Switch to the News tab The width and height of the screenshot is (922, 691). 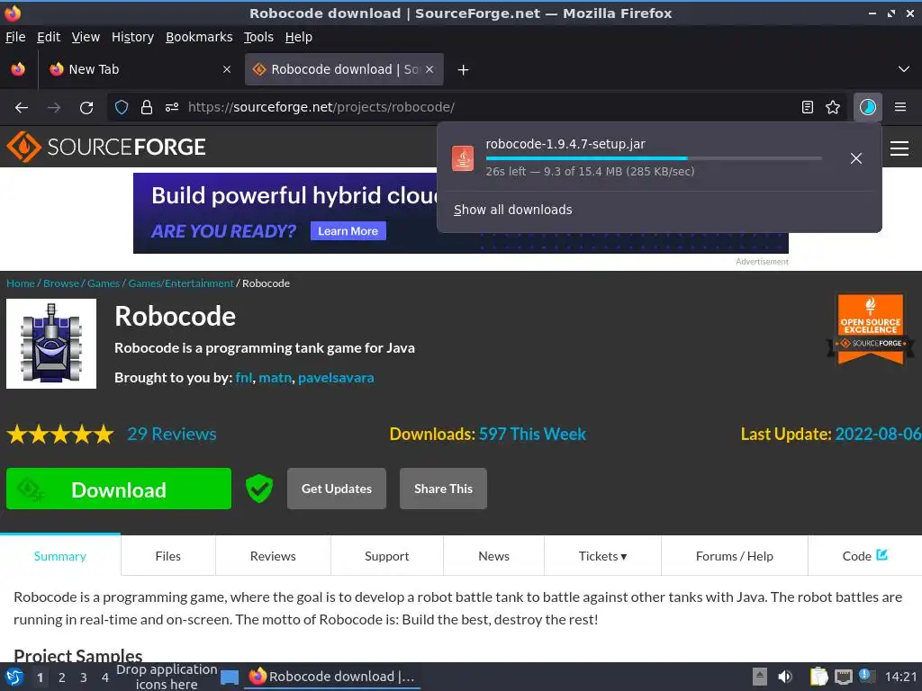(x=494, y=556)
